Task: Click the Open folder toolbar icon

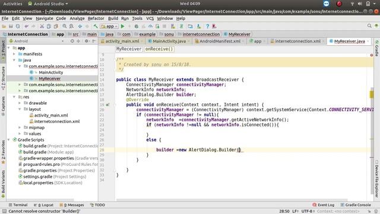Action: pyautogui.click(x=4, y=26)
